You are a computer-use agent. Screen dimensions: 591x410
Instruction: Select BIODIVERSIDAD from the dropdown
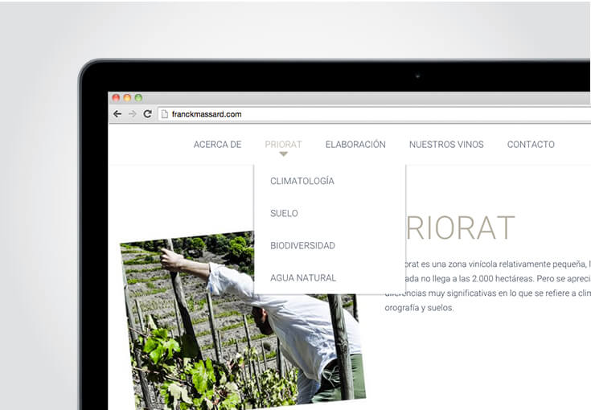tap(302, 246)
